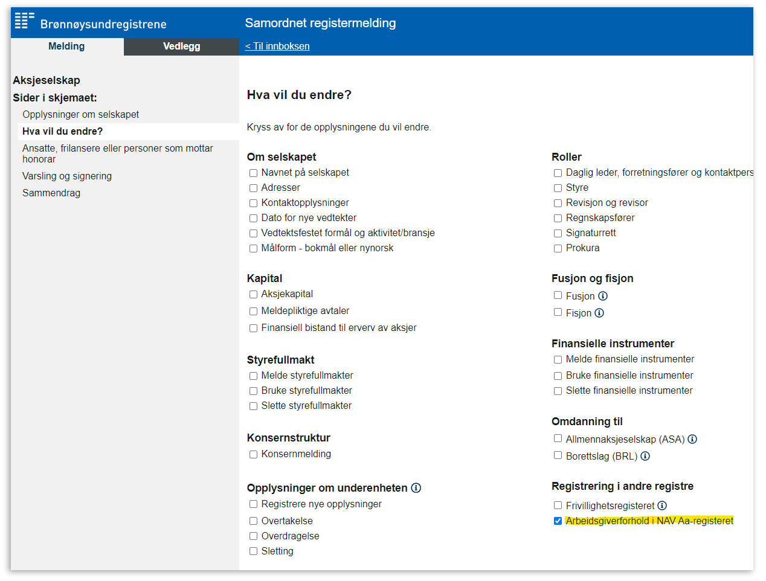Screen dimensions: 766x581
Task: Enable the Aksjekapital checkbox
Action: (254, 295)
